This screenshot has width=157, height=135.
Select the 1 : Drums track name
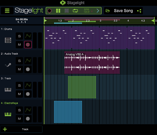click(x=7, y=29)
